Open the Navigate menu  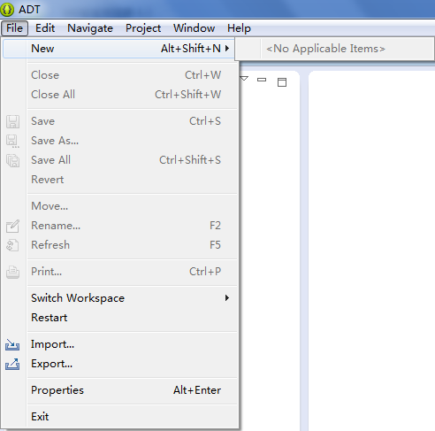point(90,28)
